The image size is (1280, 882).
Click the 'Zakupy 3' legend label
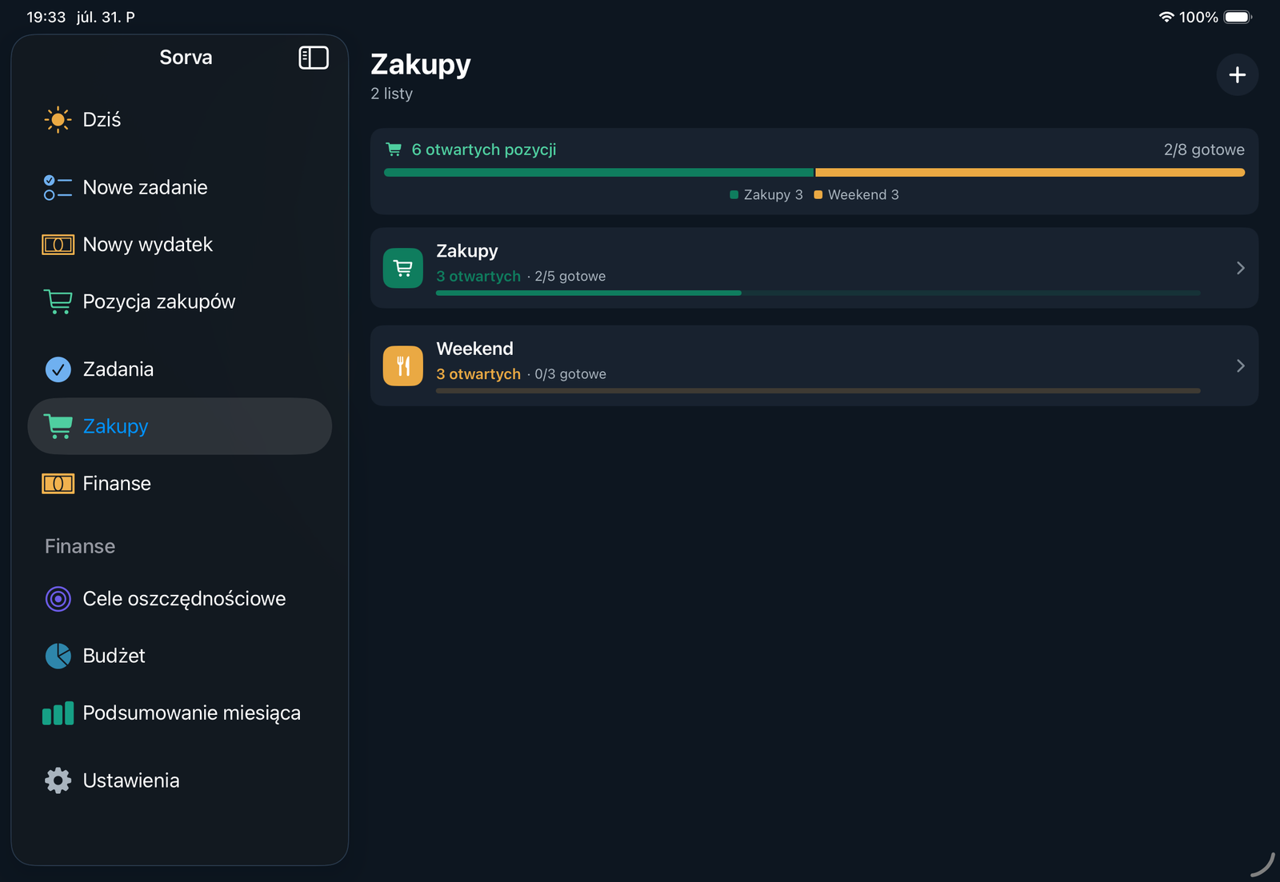click(x=773, y=195)
